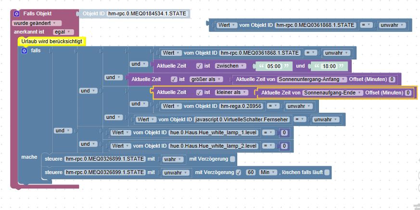Open the 'Sonnenuntergang-Anfang' dropdown
This screenshot has height=210, width=420.
(312, 79)
